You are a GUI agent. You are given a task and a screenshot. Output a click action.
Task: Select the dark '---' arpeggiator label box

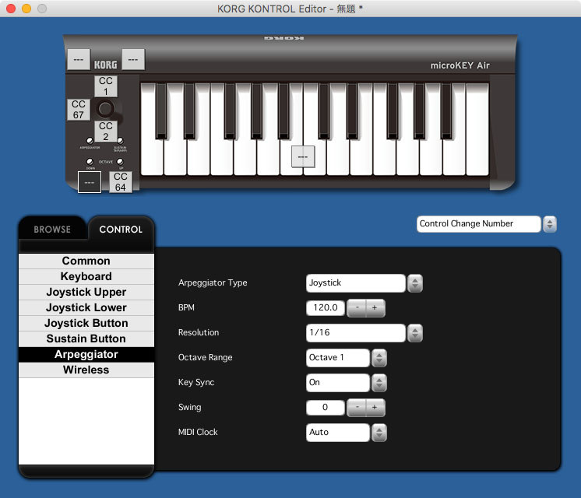coord(90,182)
